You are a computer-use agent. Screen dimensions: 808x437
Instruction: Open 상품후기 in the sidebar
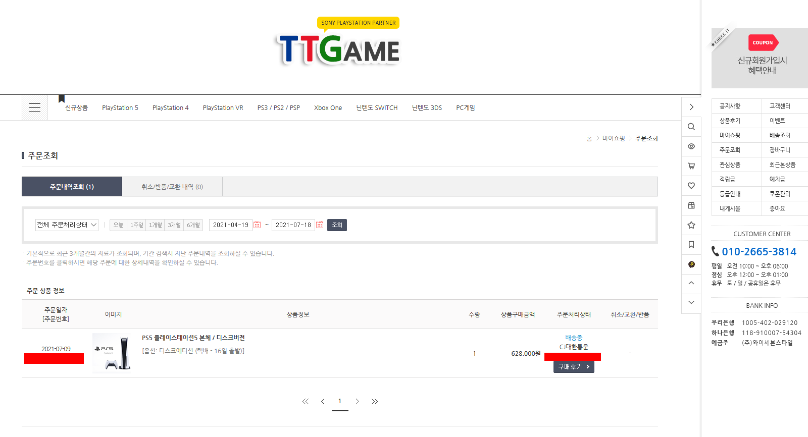(x=730, y=121)
